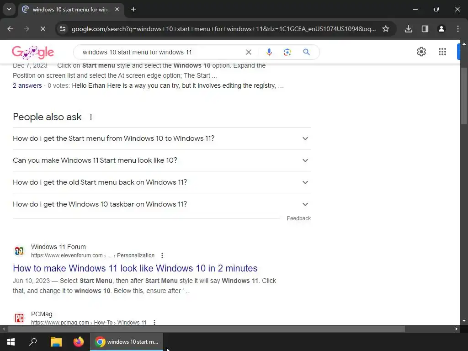
Task: Stop page loading with X button
Action: pyautogui.click(x=43, y=29)
